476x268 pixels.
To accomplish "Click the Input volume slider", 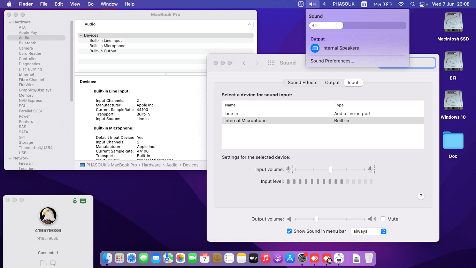I will click(330, 170).
